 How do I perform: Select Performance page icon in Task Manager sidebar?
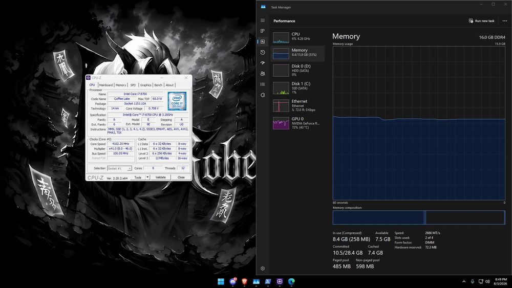[x=263, y=42]
